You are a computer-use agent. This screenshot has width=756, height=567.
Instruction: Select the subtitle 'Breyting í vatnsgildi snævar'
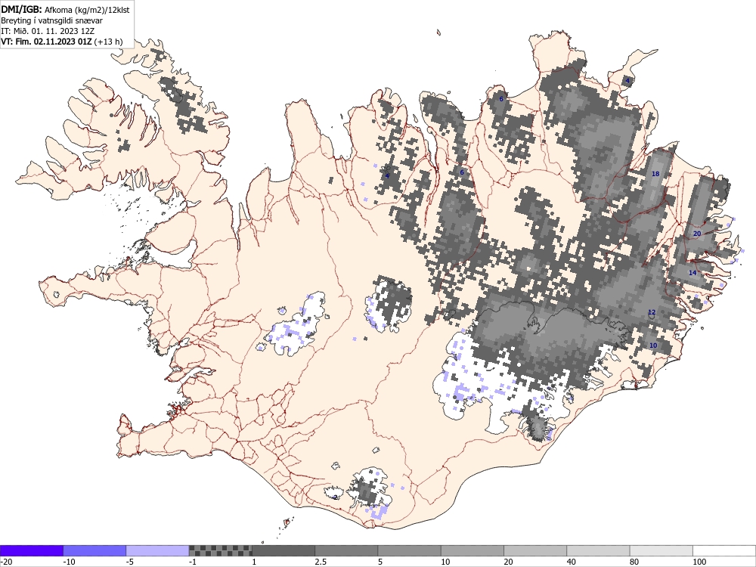pyautogui.click(x=51, y=20)
